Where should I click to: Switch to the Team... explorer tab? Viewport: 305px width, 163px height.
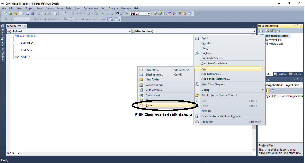click(x=280, y=74)
